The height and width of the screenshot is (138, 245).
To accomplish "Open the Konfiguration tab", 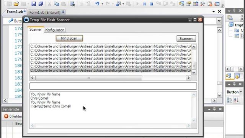I will pos(55,30).
